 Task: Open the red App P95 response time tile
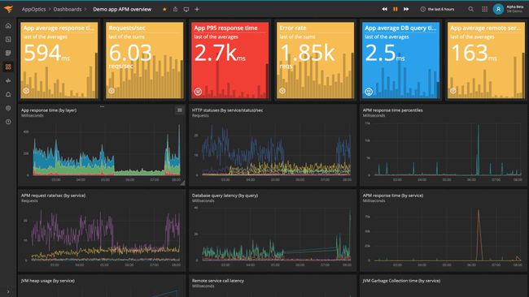[230, 60]
